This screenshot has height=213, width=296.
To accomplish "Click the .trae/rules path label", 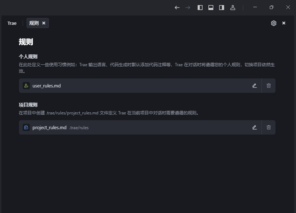I will [79, 128].
